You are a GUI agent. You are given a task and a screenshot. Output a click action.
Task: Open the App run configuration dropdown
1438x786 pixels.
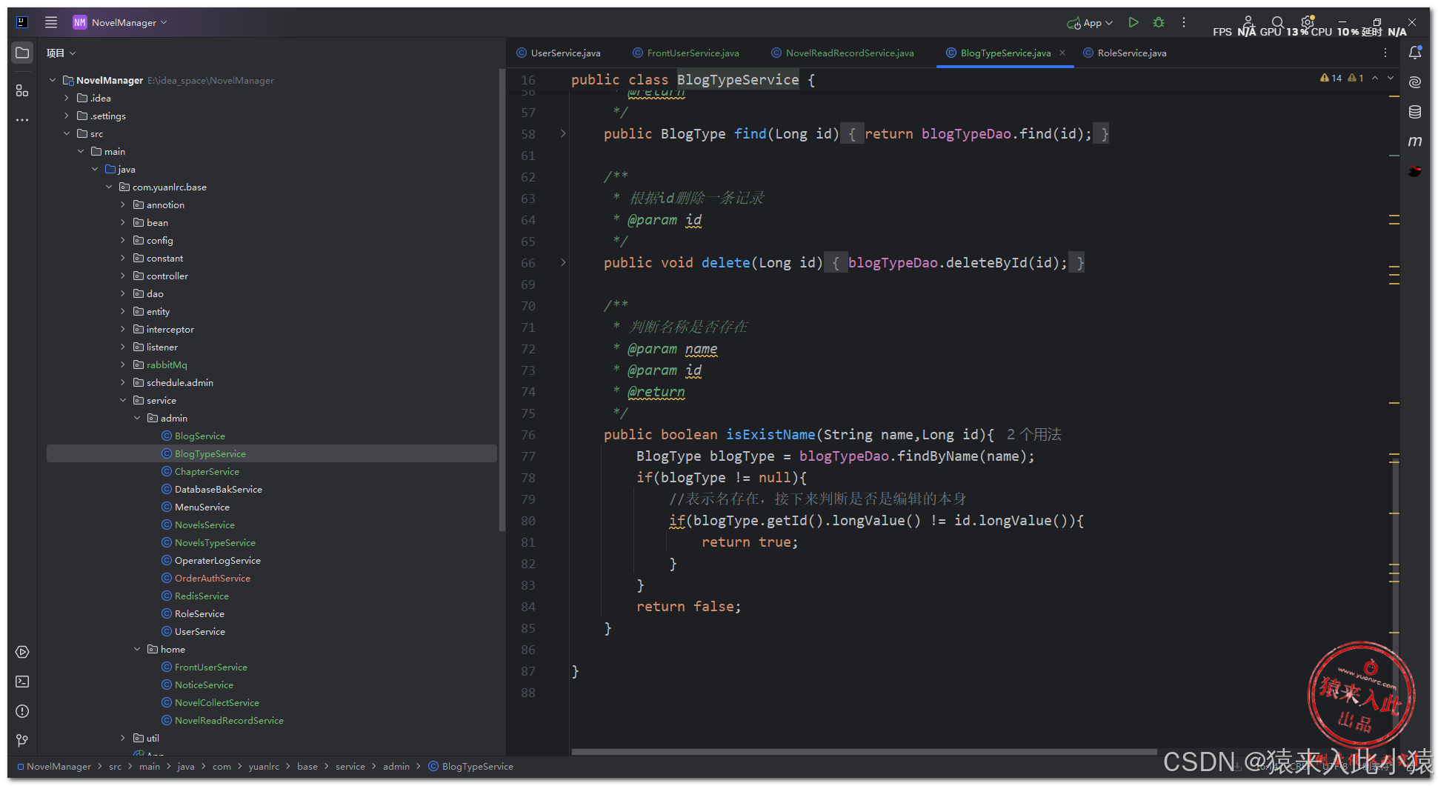pos(1090,23)
